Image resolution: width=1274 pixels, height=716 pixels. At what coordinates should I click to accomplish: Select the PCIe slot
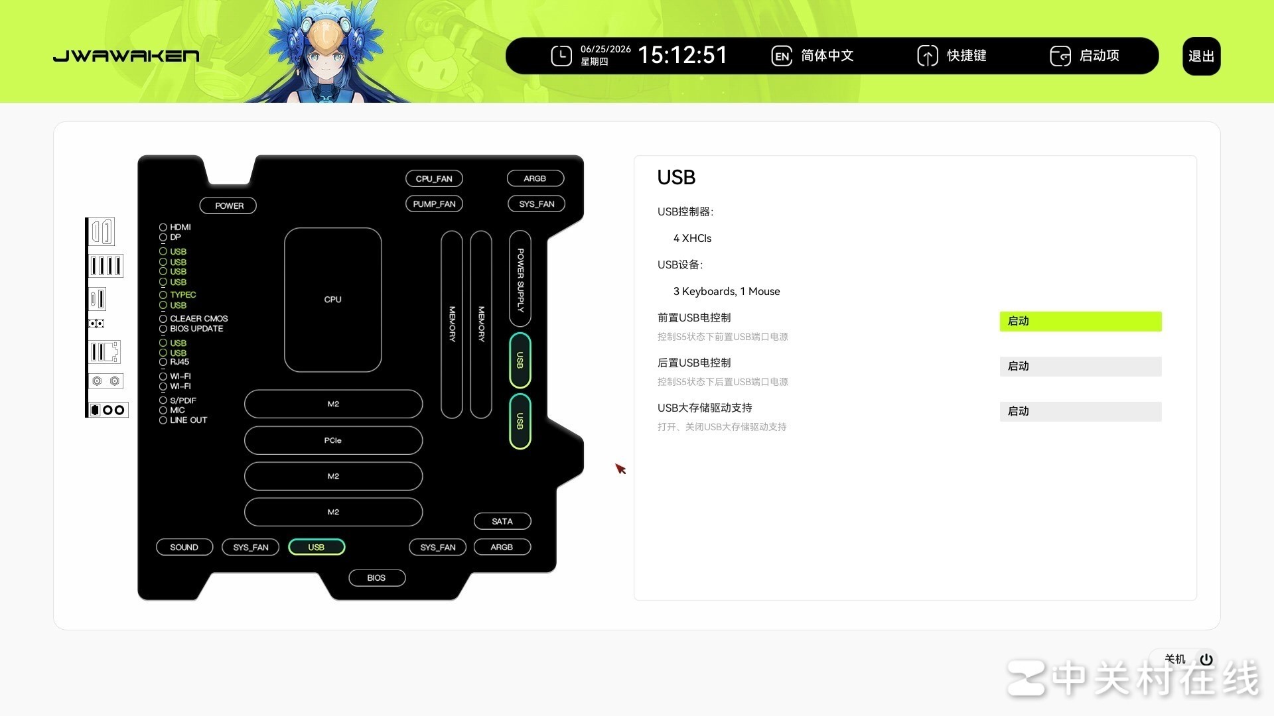pos(333,440)
